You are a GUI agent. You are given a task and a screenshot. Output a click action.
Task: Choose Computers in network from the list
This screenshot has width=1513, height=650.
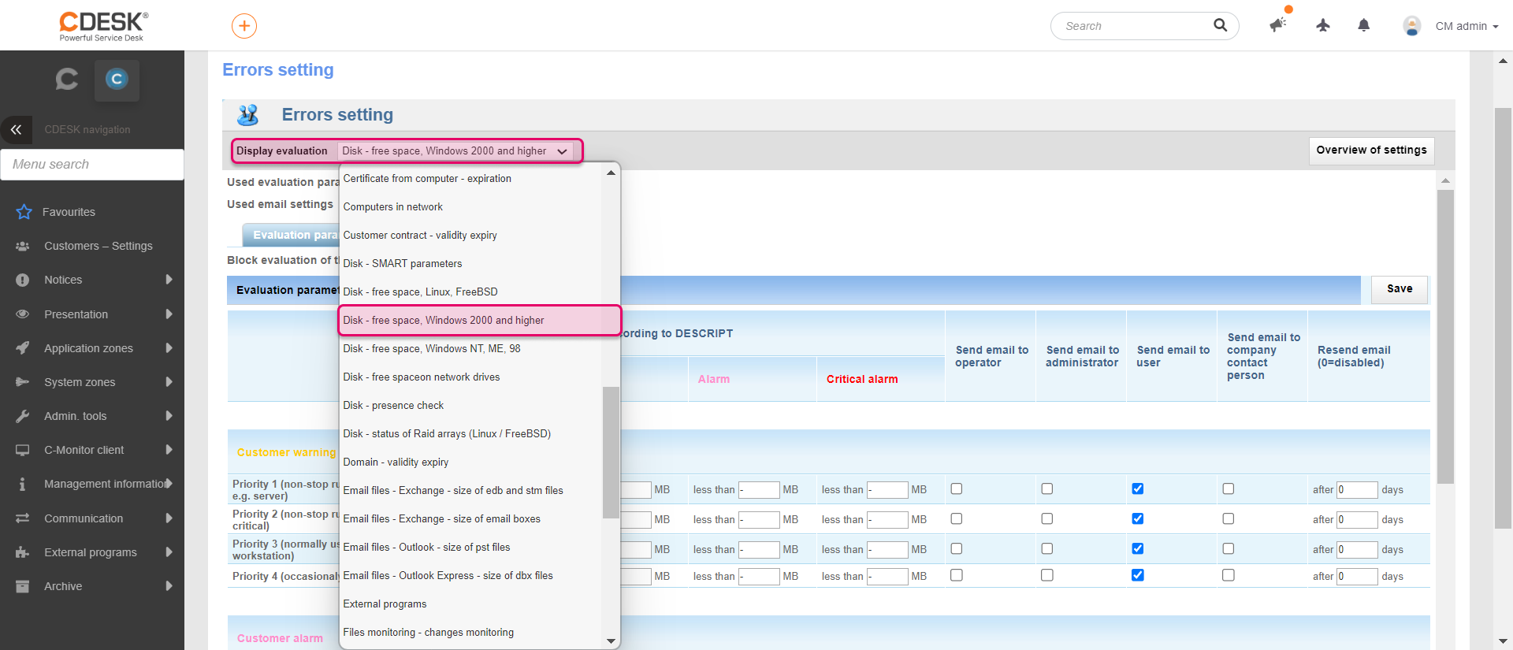[470, 207]
